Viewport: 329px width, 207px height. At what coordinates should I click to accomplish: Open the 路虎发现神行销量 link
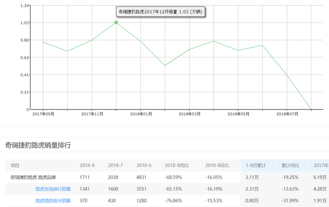53,189
